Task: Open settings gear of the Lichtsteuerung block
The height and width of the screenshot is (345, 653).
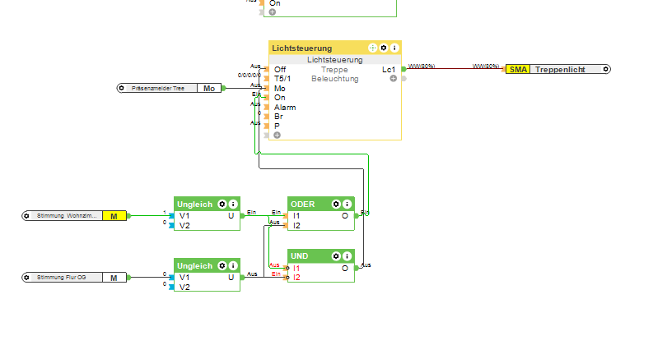Action: pyautogui.click(x=384, y=48)
